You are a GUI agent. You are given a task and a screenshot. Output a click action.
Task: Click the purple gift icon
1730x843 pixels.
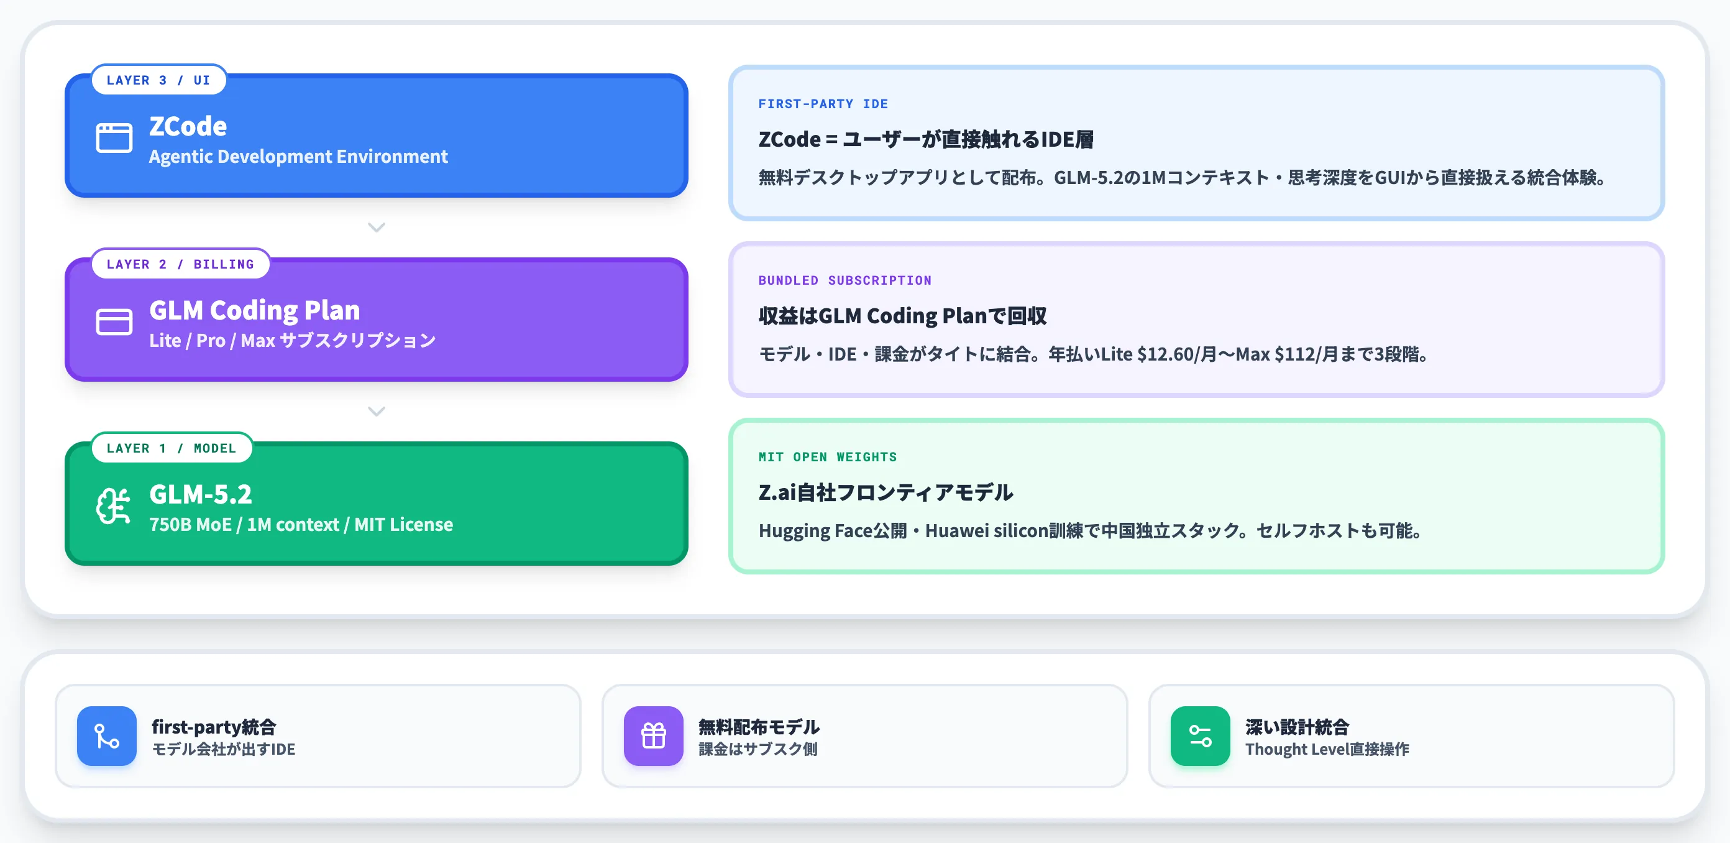(654, 735)
